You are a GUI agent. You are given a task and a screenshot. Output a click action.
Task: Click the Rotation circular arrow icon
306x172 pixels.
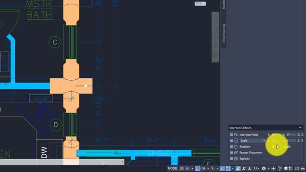pos(236,147)
